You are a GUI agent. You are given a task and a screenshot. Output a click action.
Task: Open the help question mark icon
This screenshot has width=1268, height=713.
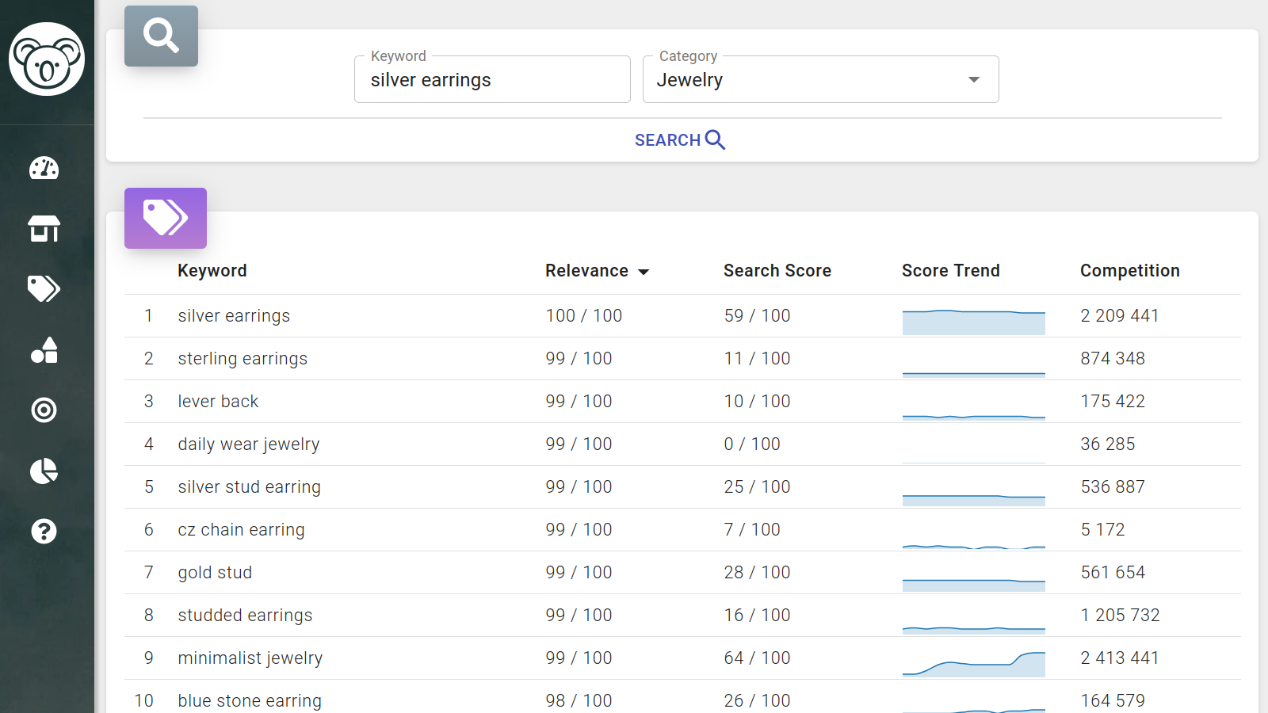point(44,532)
